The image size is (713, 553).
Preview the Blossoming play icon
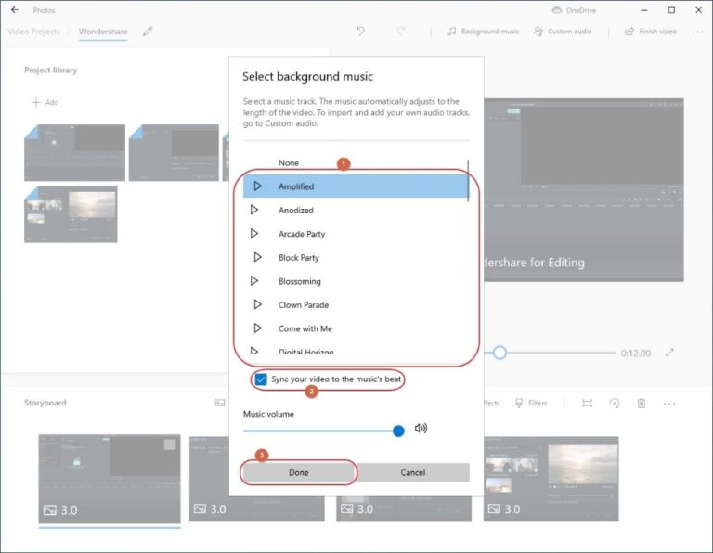(x=254, y=280)
